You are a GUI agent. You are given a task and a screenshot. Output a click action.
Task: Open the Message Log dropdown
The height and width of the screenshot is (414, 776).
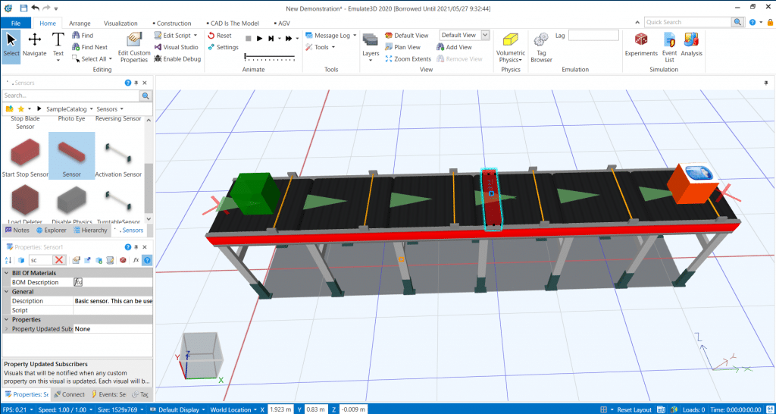click(355, 35)
